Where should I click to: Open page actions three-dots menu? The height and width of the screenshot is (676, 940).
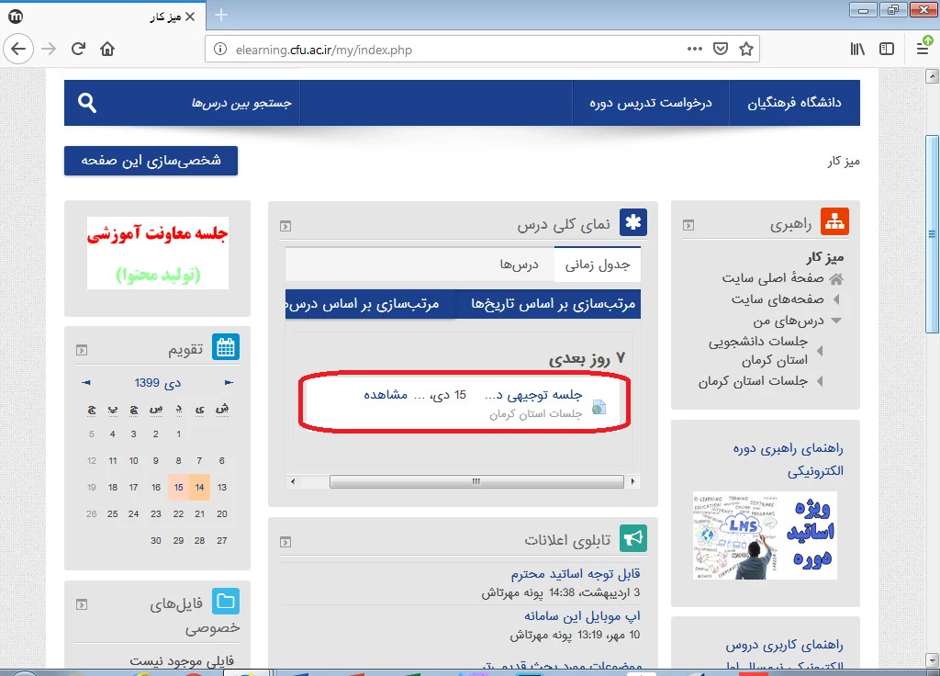pyautogui.click(x=695, y=49)
